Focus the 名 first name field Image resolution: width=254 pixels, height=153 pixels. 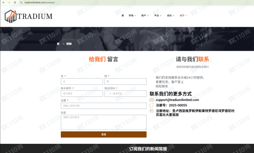pos(82,81)
